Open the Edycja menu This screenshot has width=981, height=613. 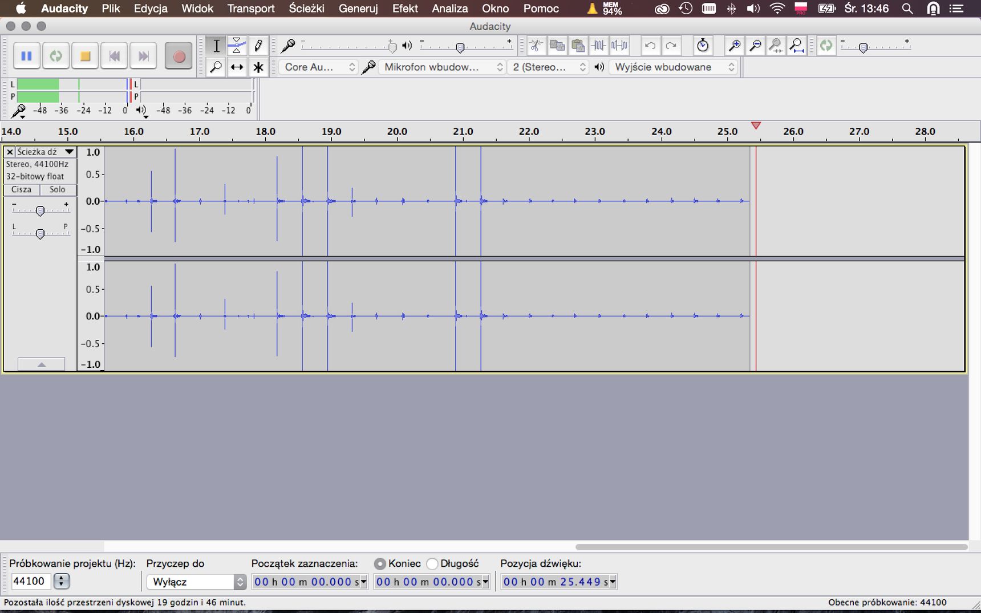point(151,9)
